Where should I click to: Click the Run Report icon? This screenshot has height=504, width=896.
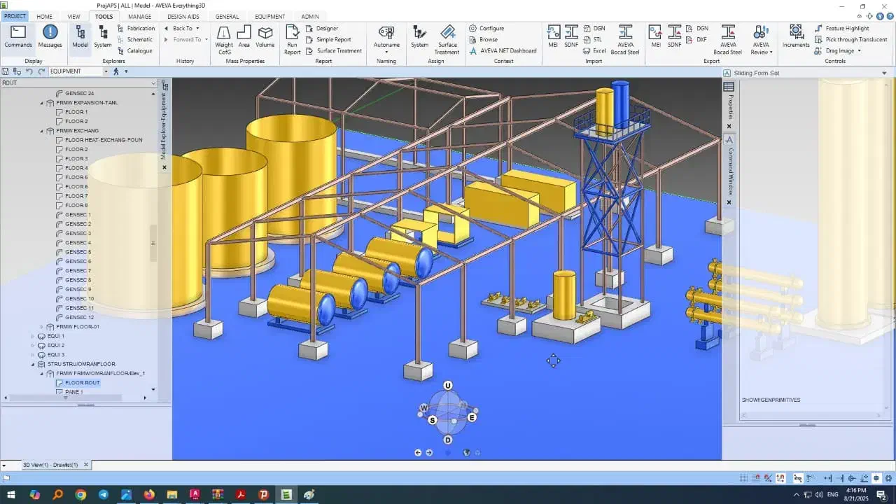click(292, 39)
